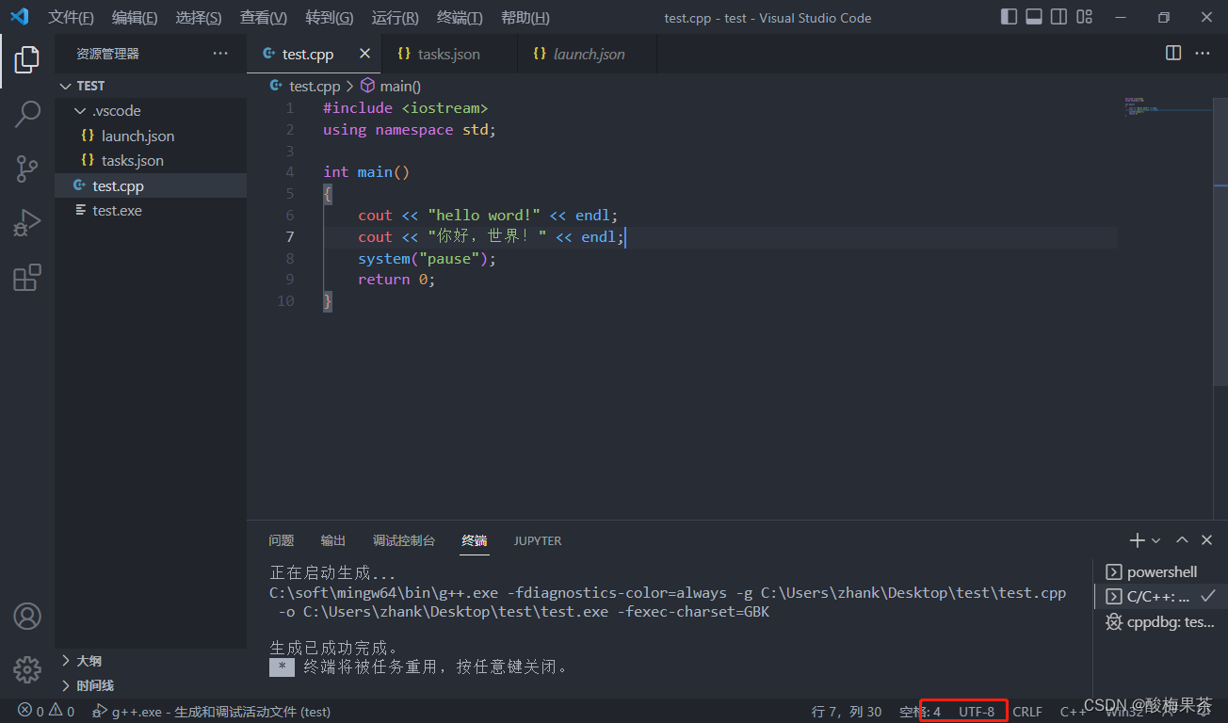Open the 终端(T) menu
This screenshot has width=1228, height=723.
pyautogui.click(x=460, y=18)
